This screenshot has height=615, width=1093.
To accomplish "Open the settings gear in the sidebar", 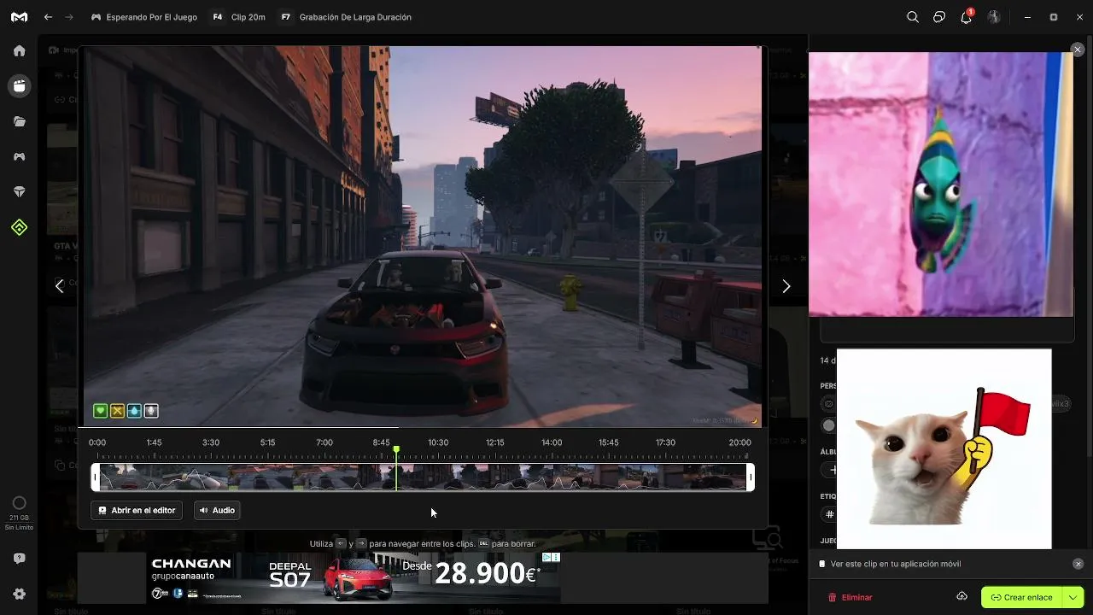I will coord(19,594).
